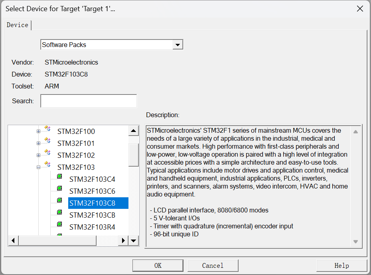Click the chip icon beside STM32F103C4
This screenshot has height=275, width=371.
click(x=59, y=176)
